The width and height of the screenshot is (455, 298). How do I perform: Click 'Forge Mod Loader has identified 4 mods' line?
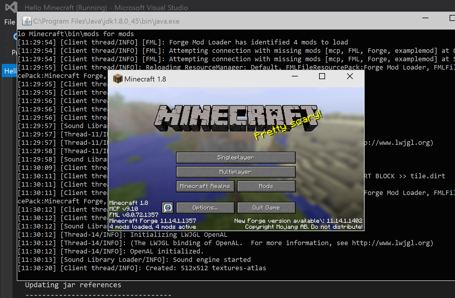click(183, 42)
